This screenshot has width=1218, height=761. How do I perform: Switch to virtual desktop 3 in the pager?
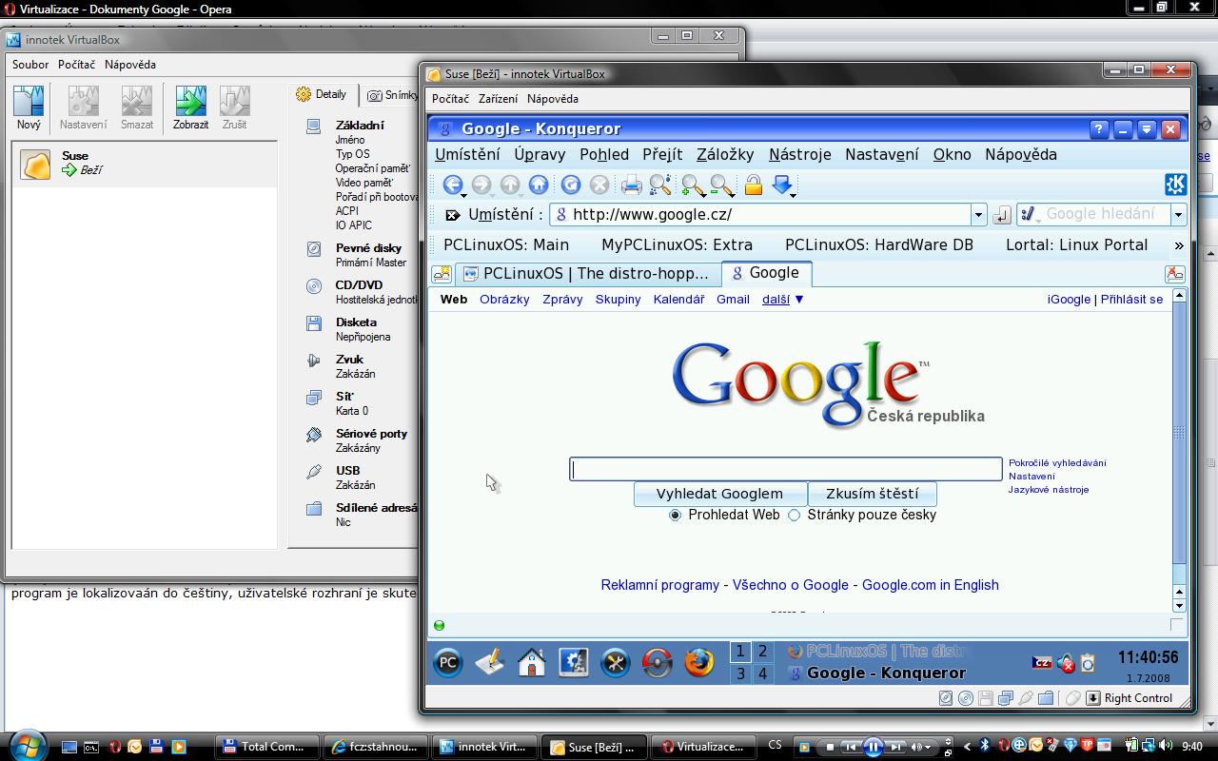pyautogui.click(x=740, y=673)
